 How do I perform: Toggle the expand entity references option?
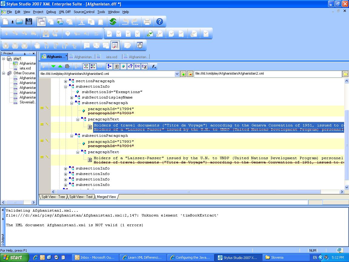tap(144, 66)
